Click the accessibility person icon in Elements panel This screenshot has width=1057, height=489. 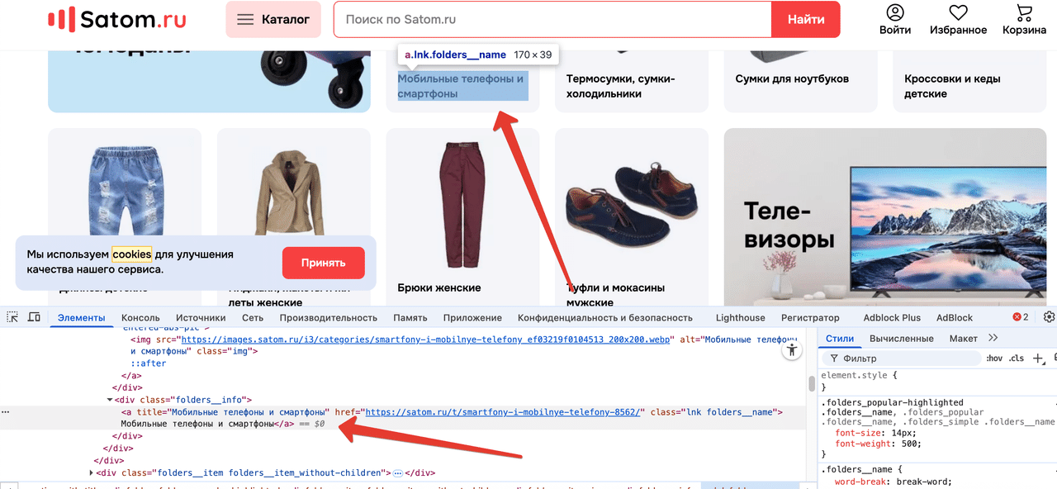tap(792, 350)
